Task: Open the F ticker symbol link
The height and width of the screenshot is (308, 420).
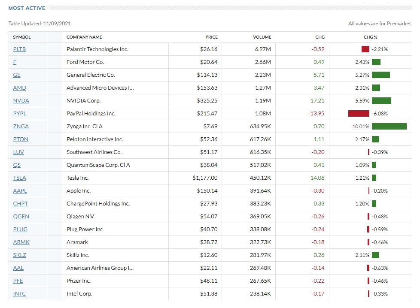Action: click(x=15, y=62)
